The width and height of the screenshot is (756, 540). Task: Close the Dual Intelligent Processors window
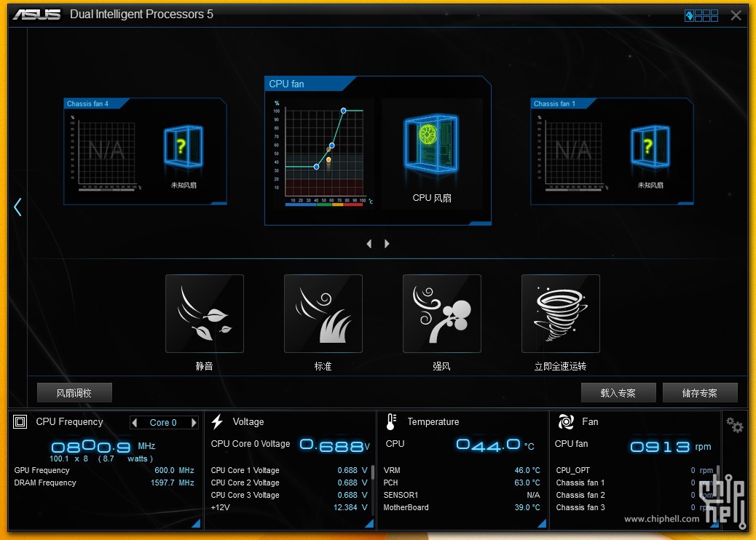coord(736,15)
